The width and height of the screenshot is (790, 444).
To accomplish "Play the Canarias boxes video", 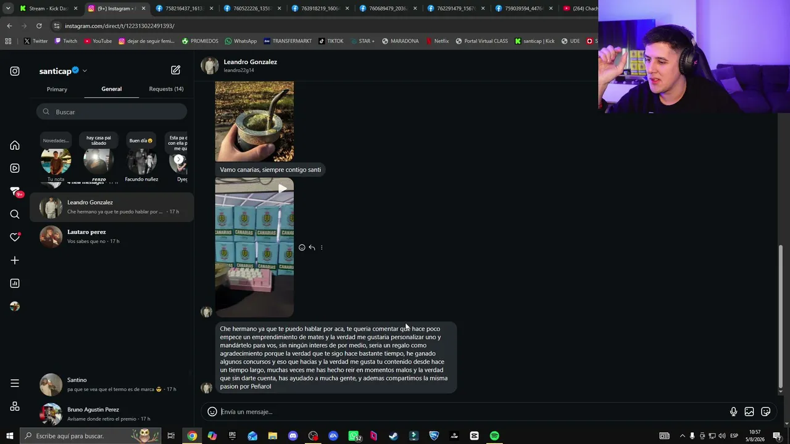I will click(254, 247).
